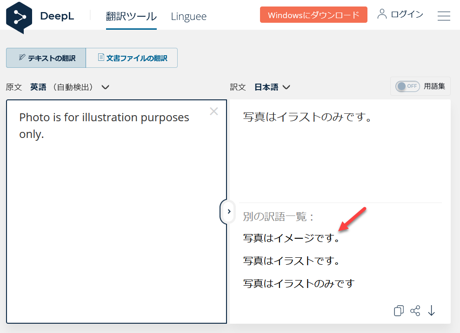
Task: Choose alternative 写真はイメージです。
Action: click(x=291, y=239)
